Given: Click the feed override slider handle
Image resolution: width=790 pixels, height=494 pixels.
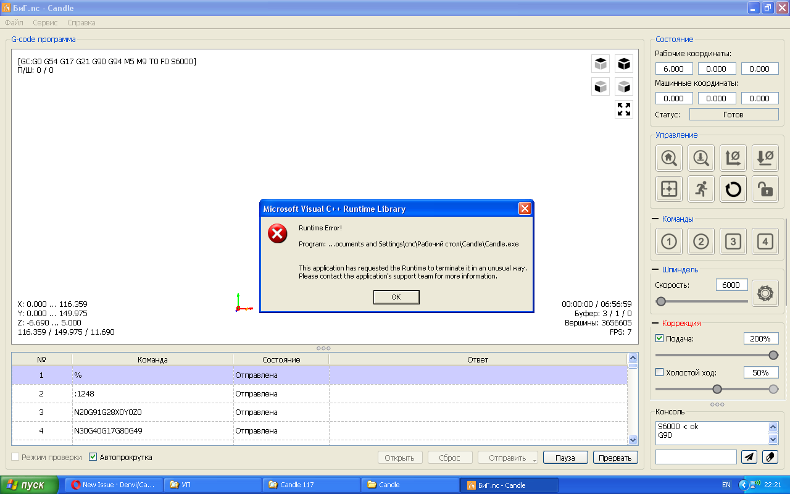Looking at the screenshot, I should click(773, 355).
